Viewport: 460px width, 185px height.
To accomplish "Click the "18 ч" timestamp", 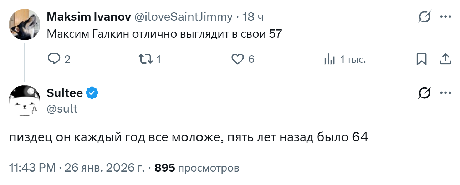I will (x=253, y=17).
